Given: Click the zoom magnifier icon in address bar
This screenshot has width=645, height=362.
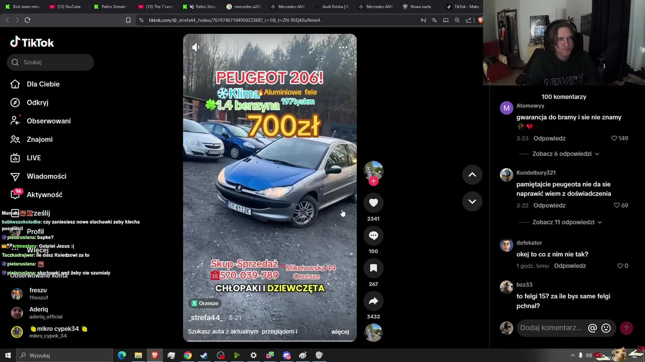Looking at the screenshot, I should [x=457, y=20].
